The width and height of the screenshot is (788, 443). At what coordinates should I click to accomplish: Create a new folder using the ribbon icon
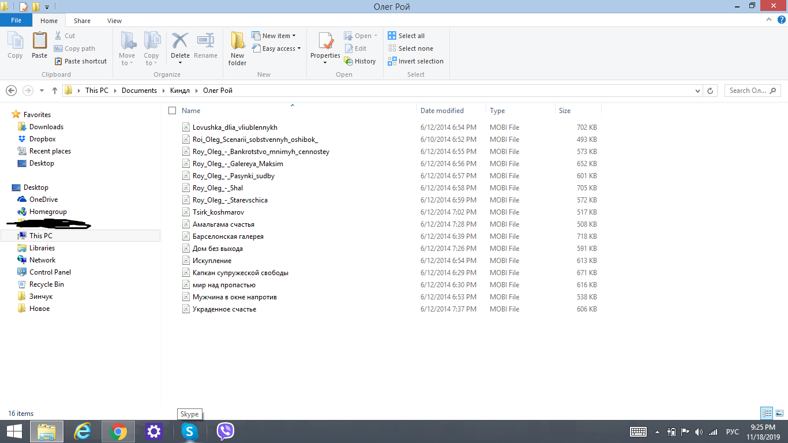point(237,47)
